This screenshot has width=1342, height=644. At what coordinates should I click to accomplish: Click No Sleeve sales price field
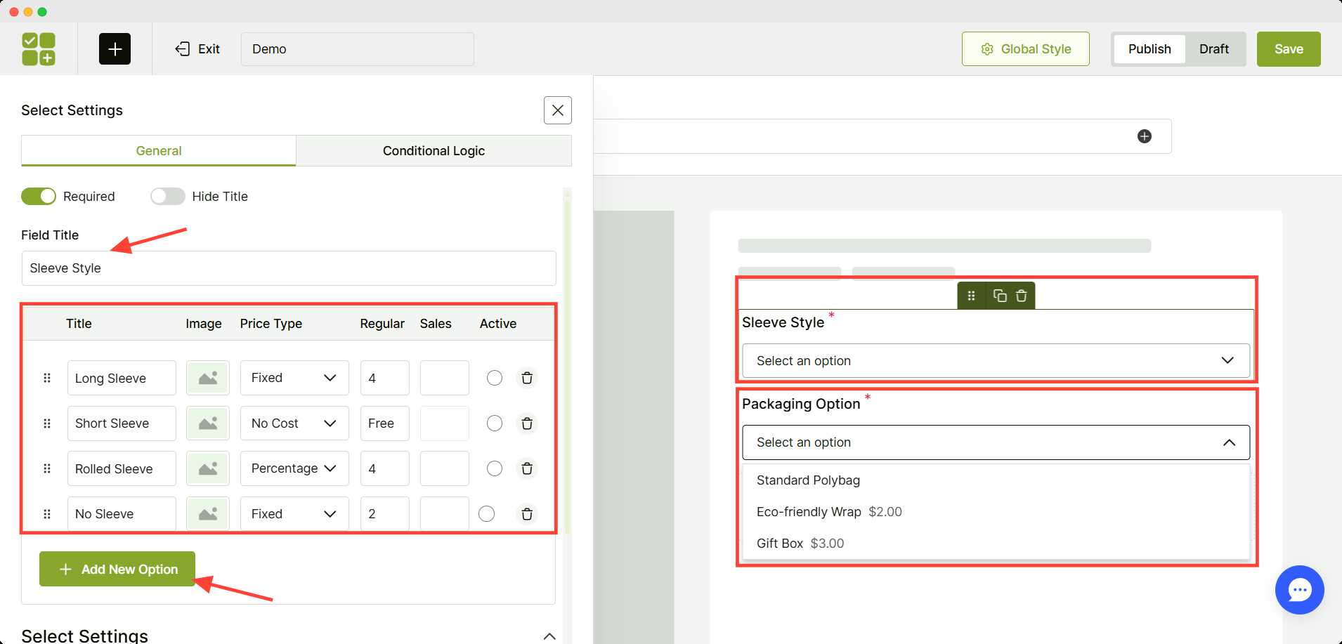coord(445,514)
